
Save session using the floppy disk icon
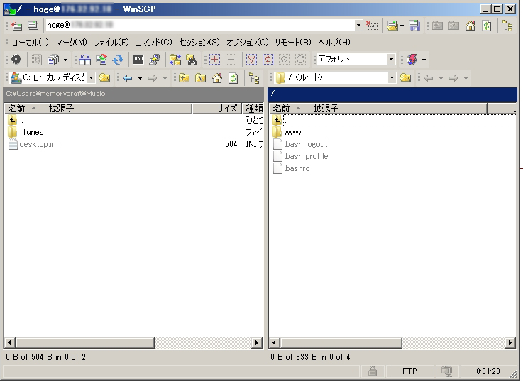coord(414,26)
